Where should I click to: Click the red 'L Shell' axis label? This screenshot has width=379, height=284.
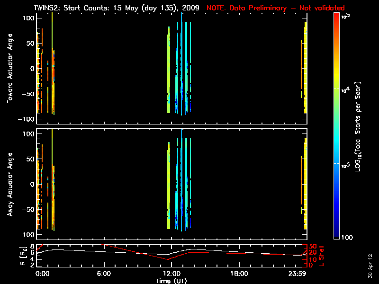click(x=322, y=256)
